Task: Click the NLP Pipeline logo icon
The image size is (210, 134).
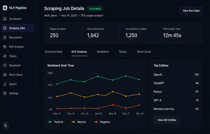Action: (5, 8)
